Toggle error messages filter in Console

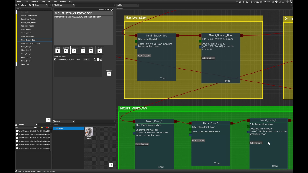(x=47, y=128)
